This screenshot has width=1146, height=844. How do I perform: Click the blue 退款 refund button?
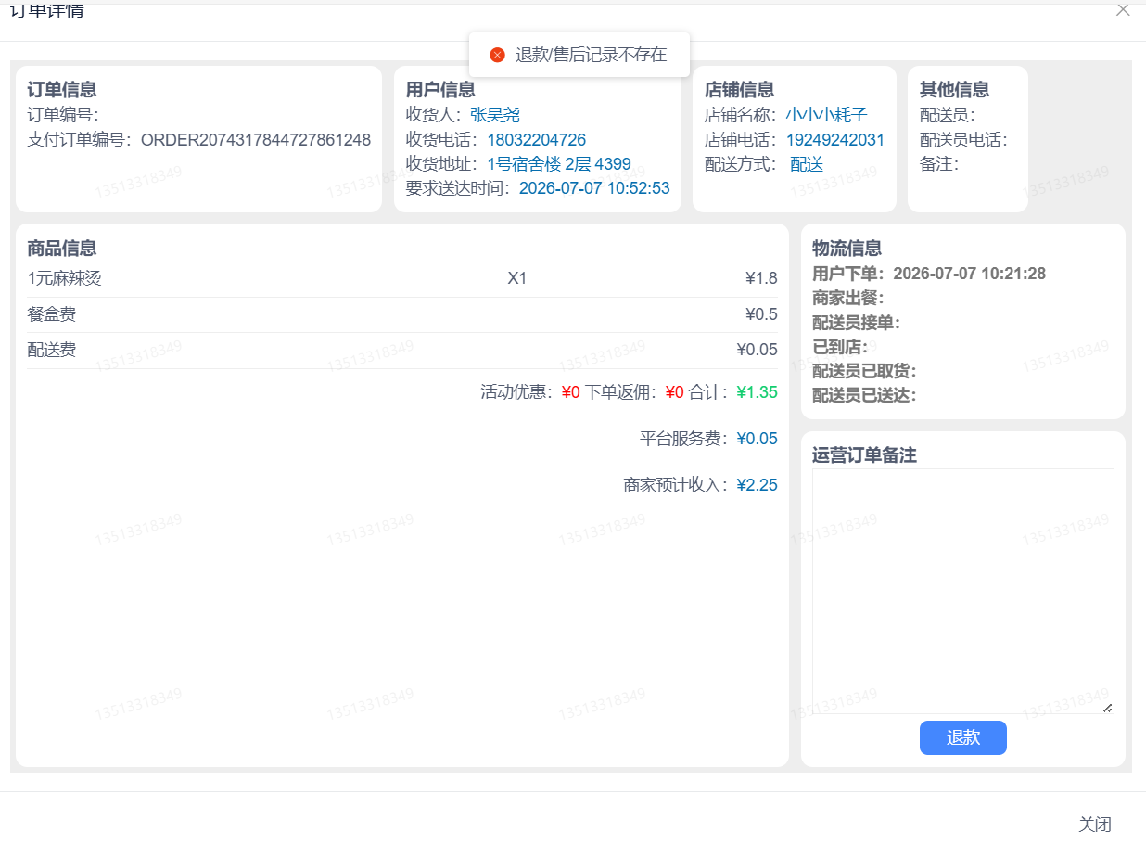coord(962,737)
